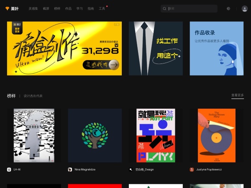The image size is (251, 188).
Task: Click 空白格_Design author avatar
Action: tap(131, 170)
